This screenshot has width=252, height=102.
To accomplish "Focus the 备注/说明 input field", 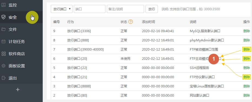I will pos(125,9).
